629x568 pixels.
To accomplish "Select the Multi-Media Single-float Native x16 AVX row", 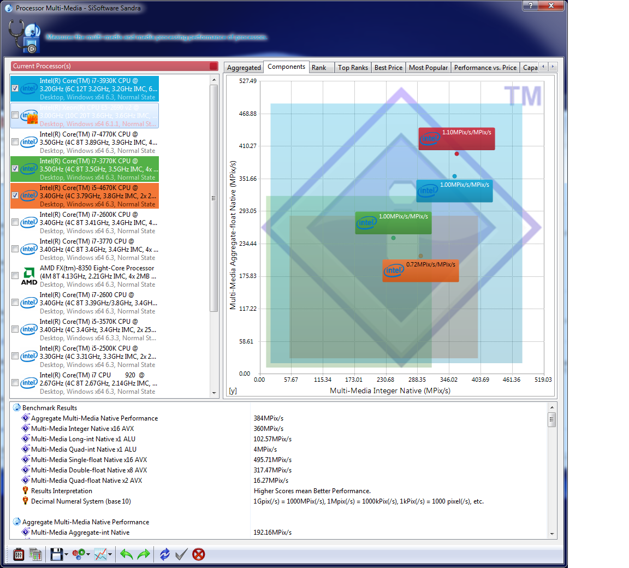I will (279, 460).
